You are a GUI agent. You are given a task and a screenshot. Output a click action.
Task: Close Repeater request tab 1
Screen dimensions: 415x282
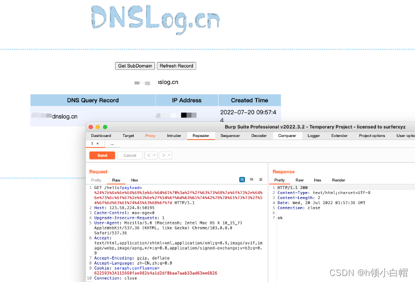(97, 143)
